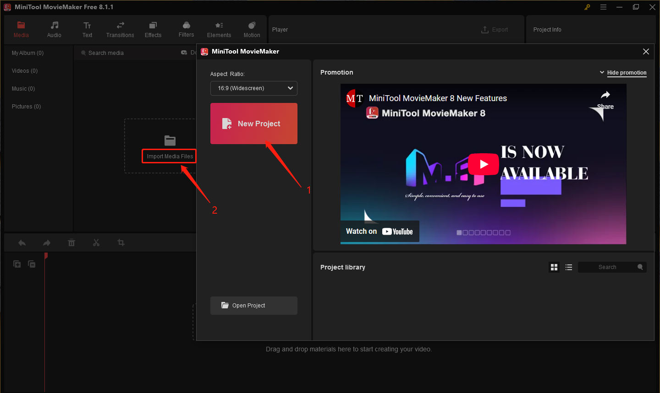660x393 pixels.
Task: Redo the last timeline action
Action: 47,243
